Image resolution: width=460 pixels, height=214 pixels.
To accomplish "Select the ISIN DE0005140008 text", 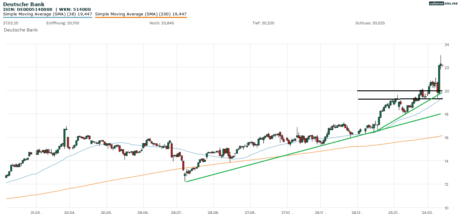I will point(28,9).
